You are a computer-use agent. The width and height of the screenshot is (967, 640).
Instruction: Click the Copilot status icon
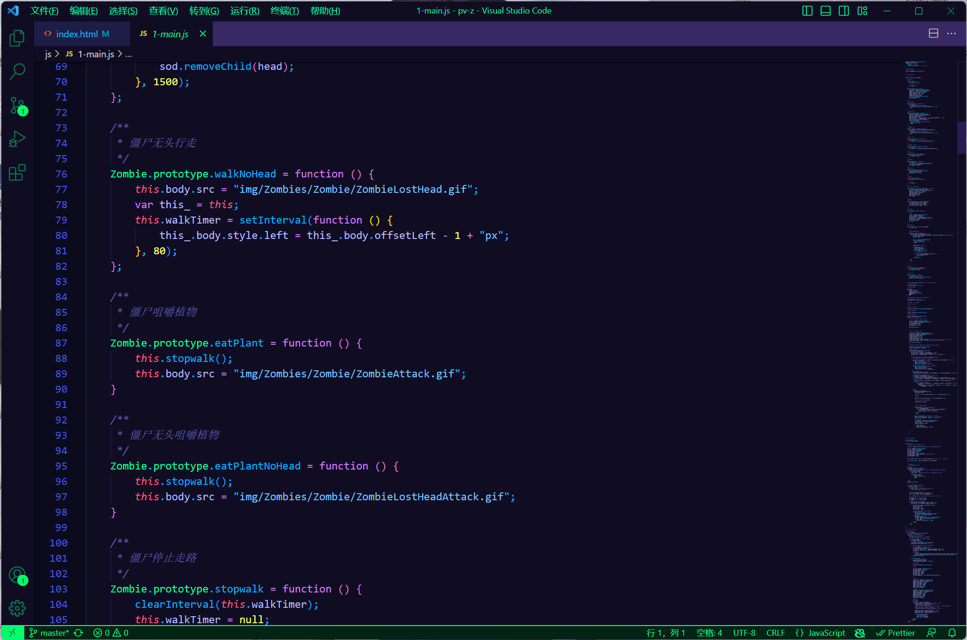pyautogui.click(x=860, y=633)
